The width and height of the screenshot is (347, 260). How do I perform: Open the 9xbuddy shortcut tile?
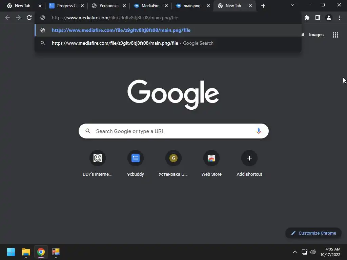(x=136, y=164)
